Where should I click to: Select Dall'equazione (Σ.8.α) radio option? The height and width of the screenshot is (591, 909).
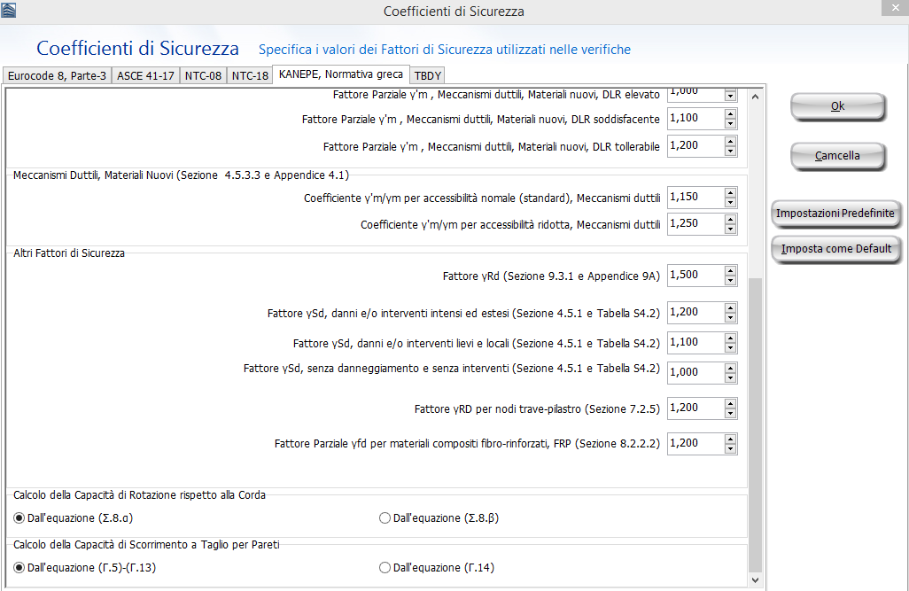(x=19, y=518)
